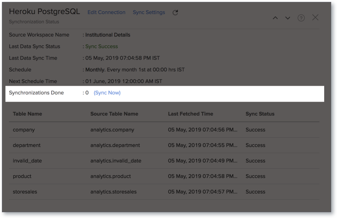
Task: Click the up arrow for previous connection
Action: point(275,18)
